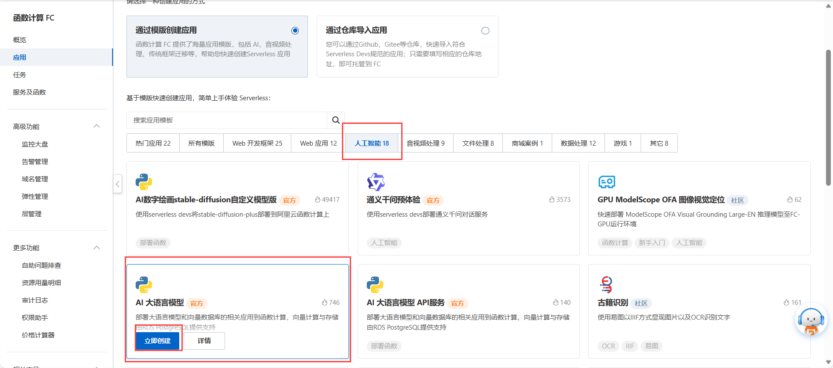Image resolution: width=833 pixels, height=368 pixels.
Task: Switch to 所有模版 tab
Action: [201, 143]
